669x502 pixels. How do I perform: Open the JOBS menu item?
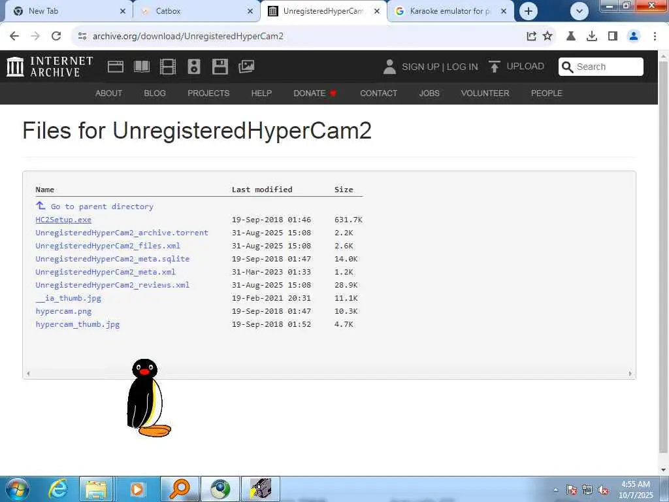point(429,93)
